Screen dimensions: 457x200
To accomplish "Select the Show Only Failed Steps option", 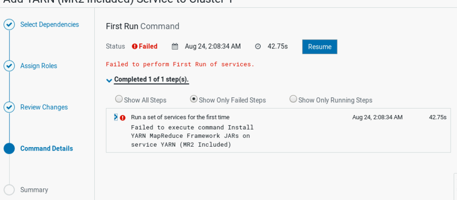I will (194, 99).
